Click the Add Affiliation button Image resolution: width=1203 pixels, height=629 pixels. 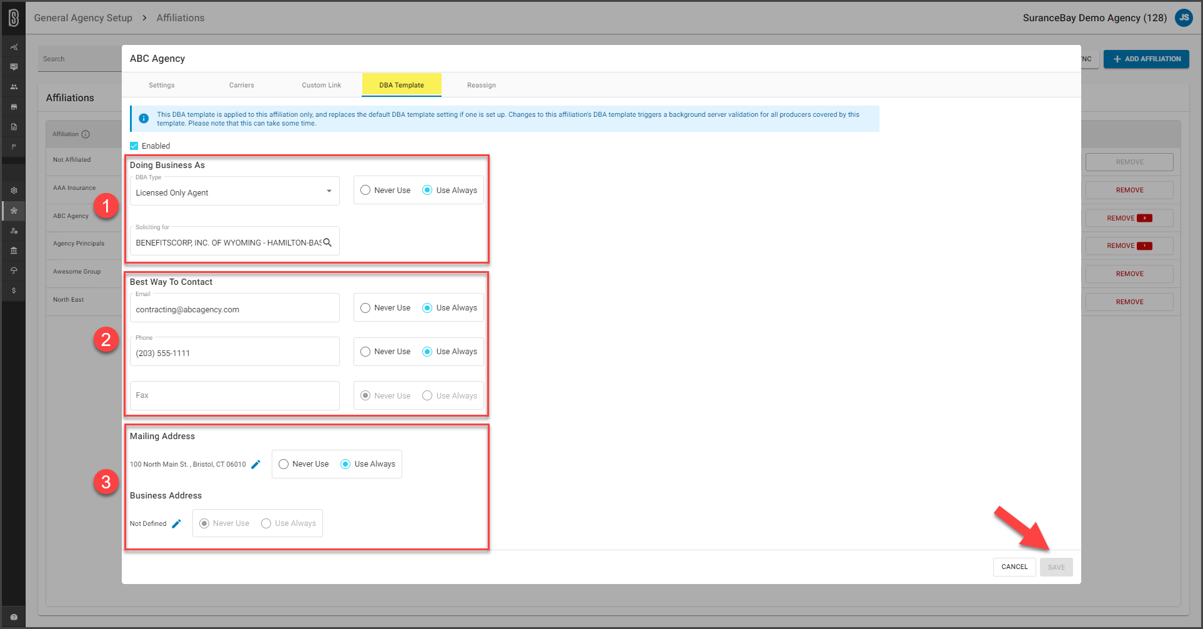[x=1146, y=59]
